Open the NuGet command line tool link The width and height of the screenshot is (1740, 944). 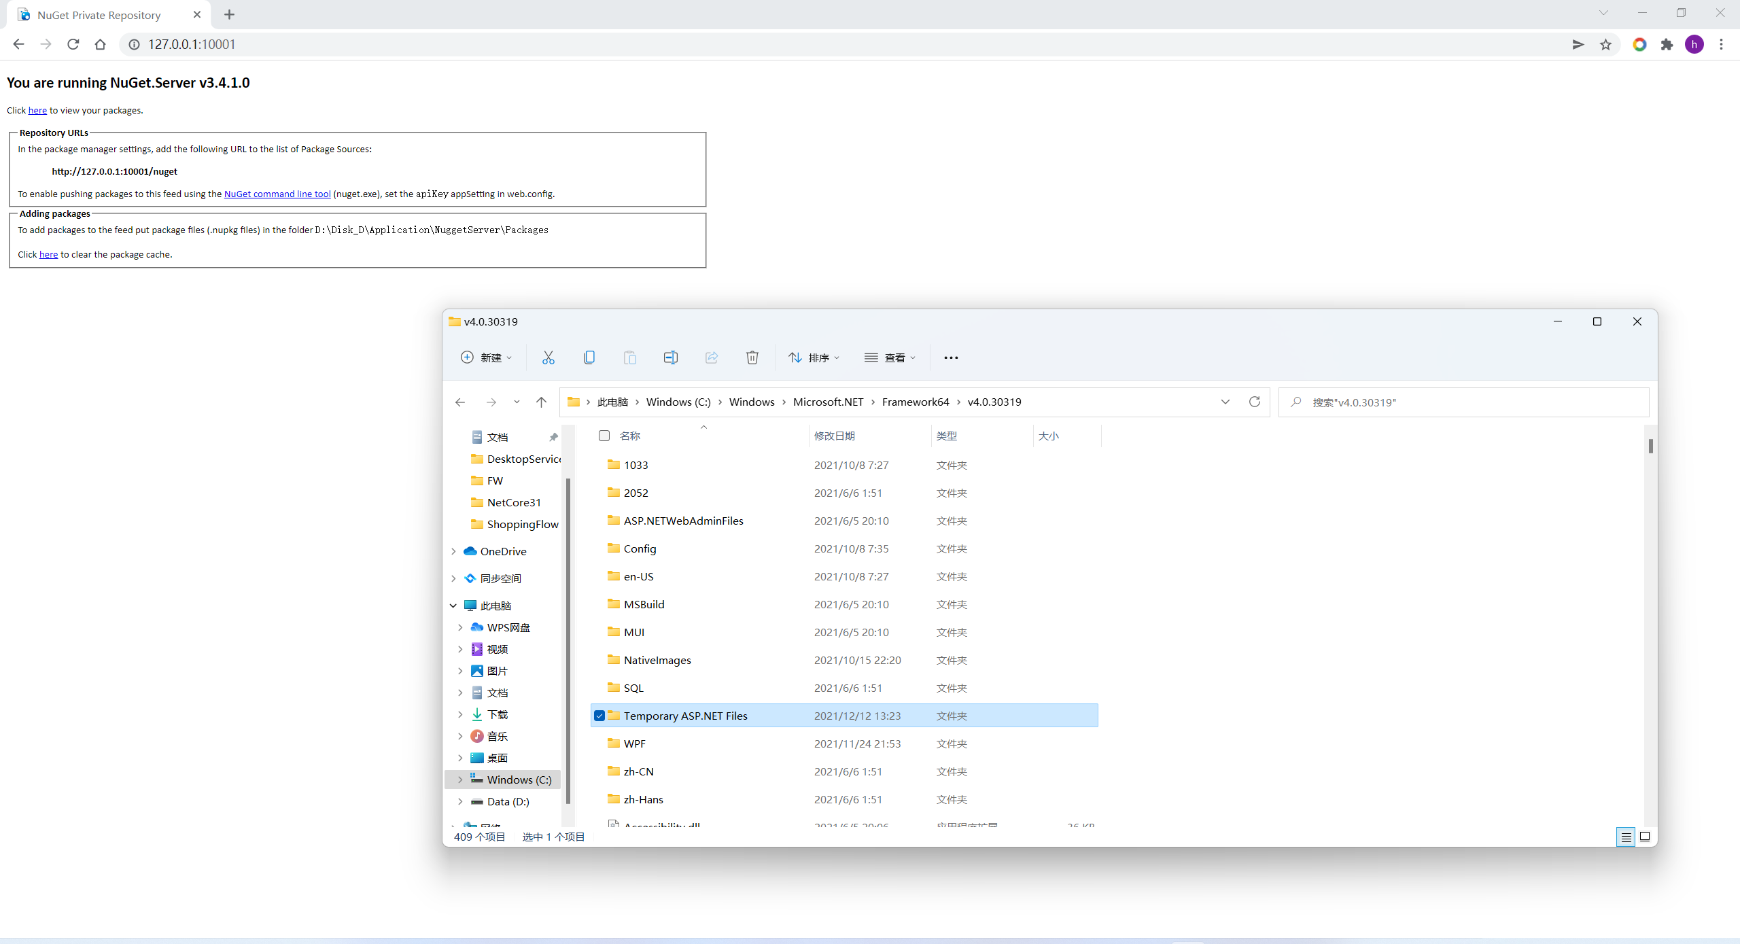[277, 194]
